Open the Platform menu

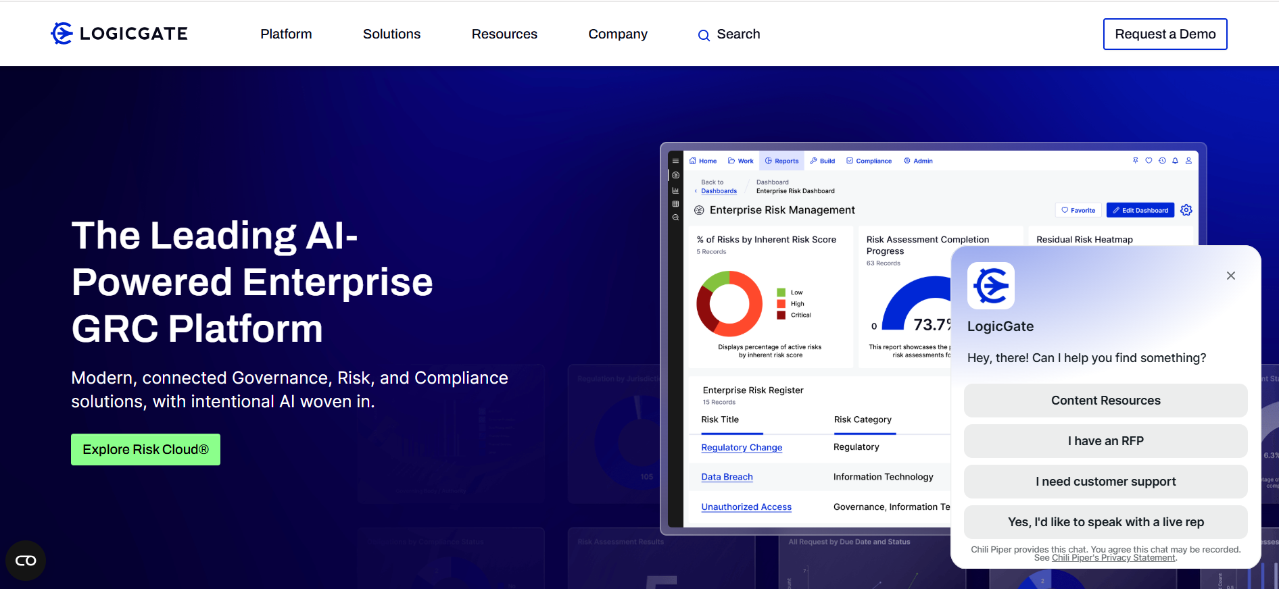(286, 34)
